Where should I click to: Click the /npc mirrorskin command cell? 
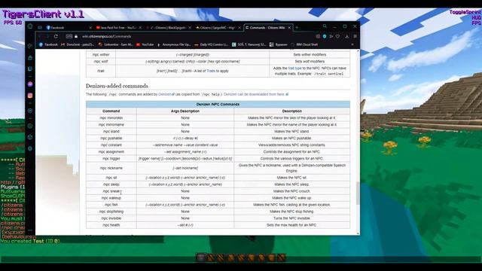click(111, 118)
